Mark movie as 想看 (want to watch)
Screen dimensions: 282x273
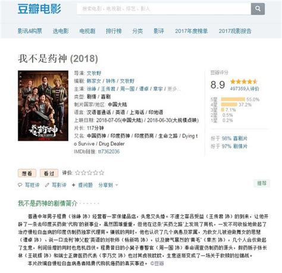(27, 173)
